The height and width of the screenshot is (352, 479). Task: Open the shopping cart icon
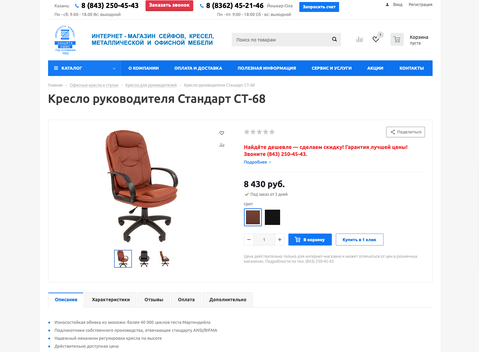pyautogui.click(x=397, y=39)
